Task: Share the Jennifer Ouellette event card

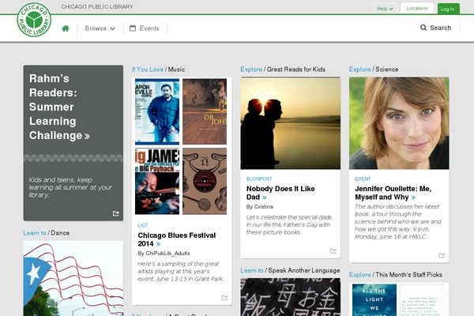Action: click(x=442, y=255)
